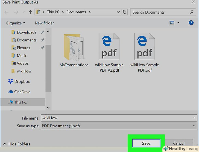Image resolution: width=199 pixels, height=152 pixels.
Task: Go up one folder level
Action: point(30,12)
